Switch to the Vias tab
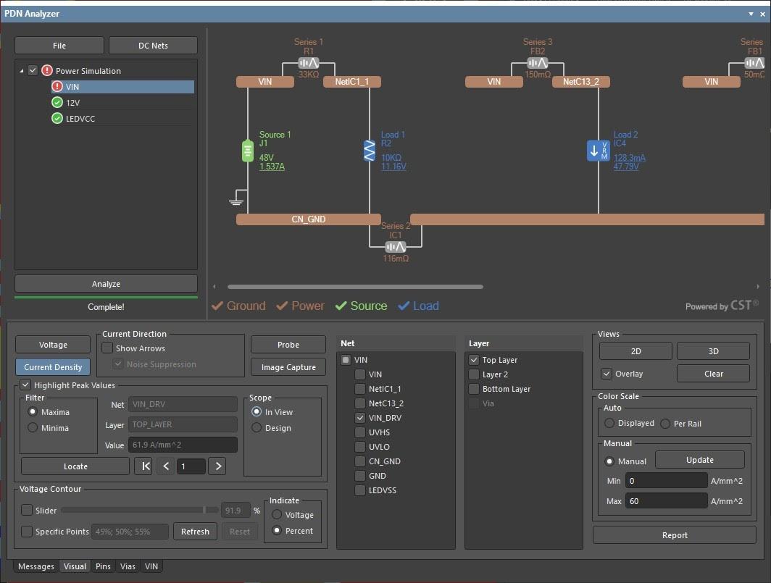 point(128,566)
